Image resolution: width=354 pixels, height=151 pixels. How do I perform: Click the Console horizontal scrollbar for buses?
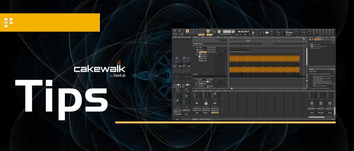317,117
